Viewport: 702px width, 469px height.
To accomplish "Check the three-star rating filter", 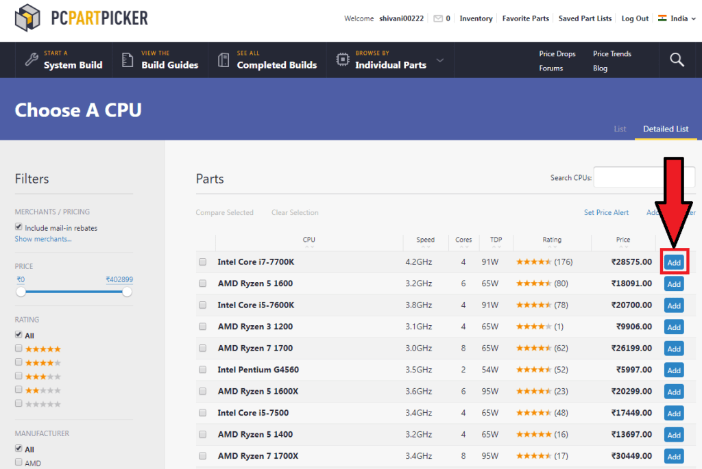I will [19, 376].
